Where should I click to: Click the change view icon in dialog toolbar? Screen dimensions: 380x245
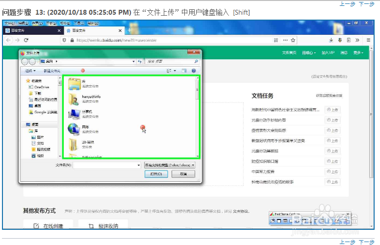click(169, 71)
